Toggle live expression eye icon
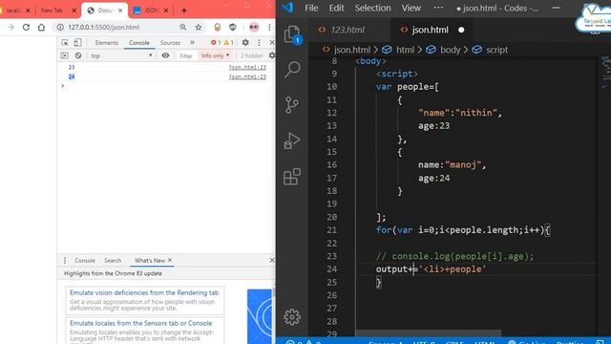The image size is (611, 344). (x=165, y=55)
